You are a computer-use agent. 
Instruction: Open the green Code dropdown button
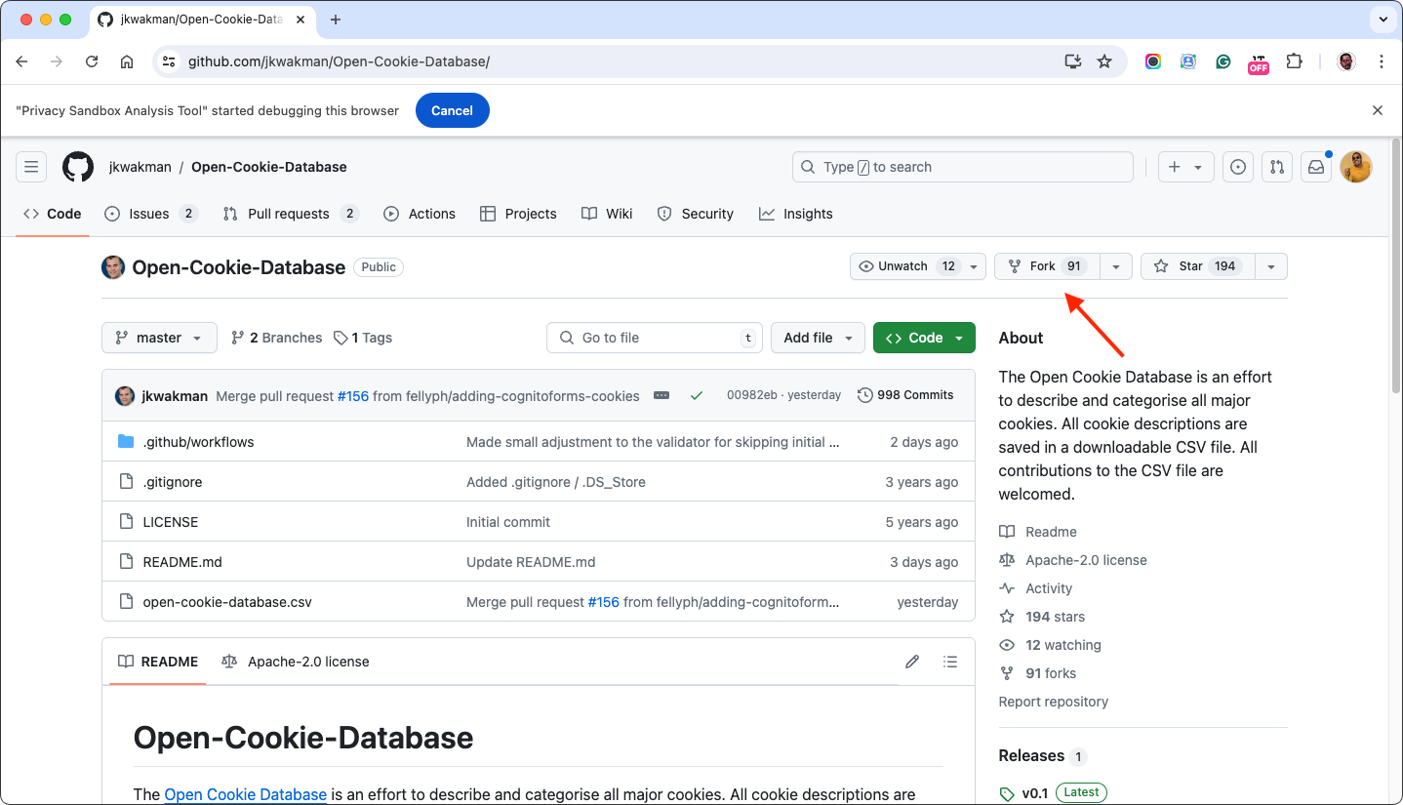pos(924,338)
